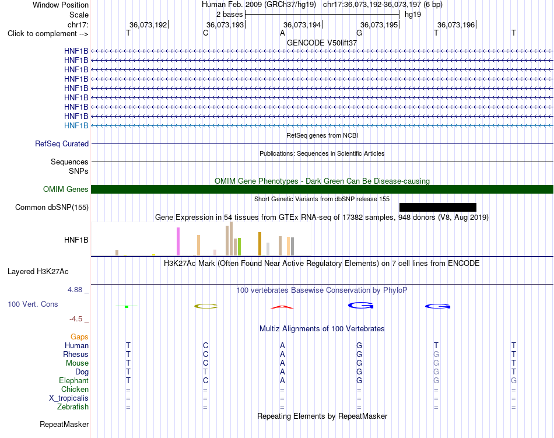Click the grayed G ending the Elephant row
The image size is (554, 438).
513,380
